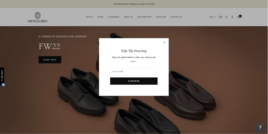Image resolution: width=268 pixels, height=134 pixels.
Task: Click the Shop Now button
Action: (x=50, y=60)
